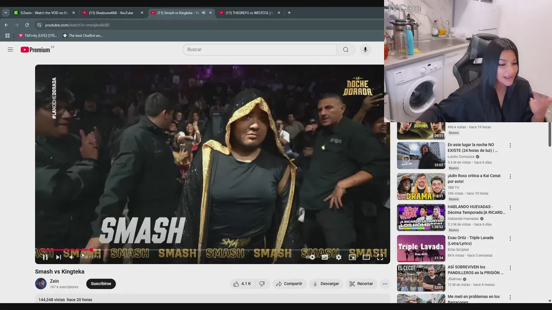This screenshot has height=310, width=552.
Task: Open options for ASÍ SOBREVIVEN video
Action: point(510,268)
